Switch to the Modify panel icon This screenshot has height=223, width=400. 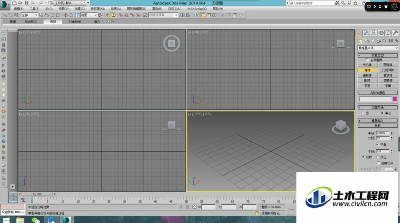[366, 33]
